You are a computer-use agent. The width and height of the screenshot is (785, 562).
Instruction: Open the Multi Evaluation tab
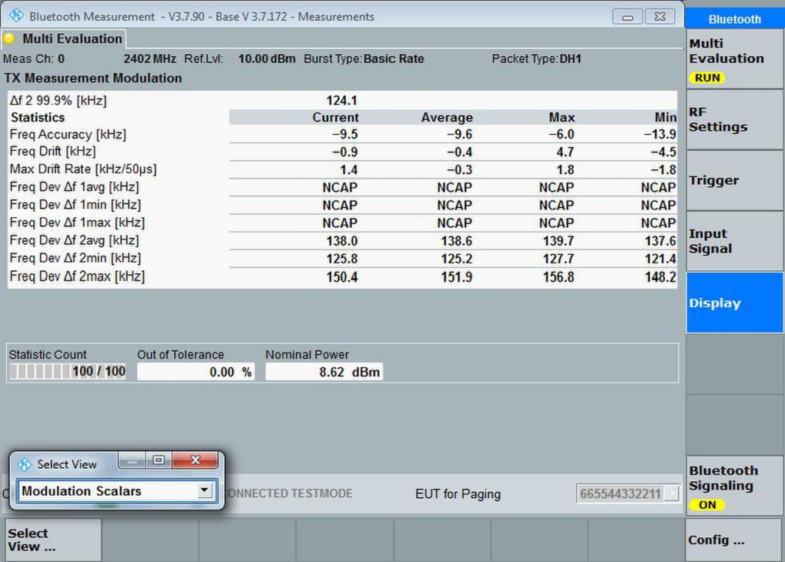click(x=64, y=38)
